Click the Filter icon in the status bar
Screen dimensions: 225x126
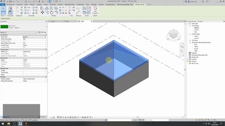[215, 120]
